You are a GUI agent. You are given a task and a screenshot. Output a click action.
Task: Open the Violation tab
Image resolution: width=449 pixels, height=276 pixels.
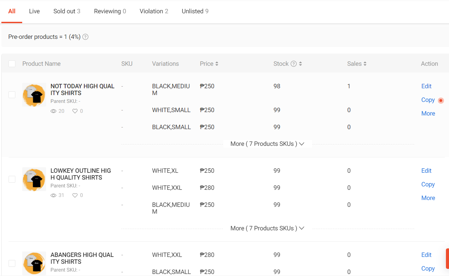click(x=154, y=11)
